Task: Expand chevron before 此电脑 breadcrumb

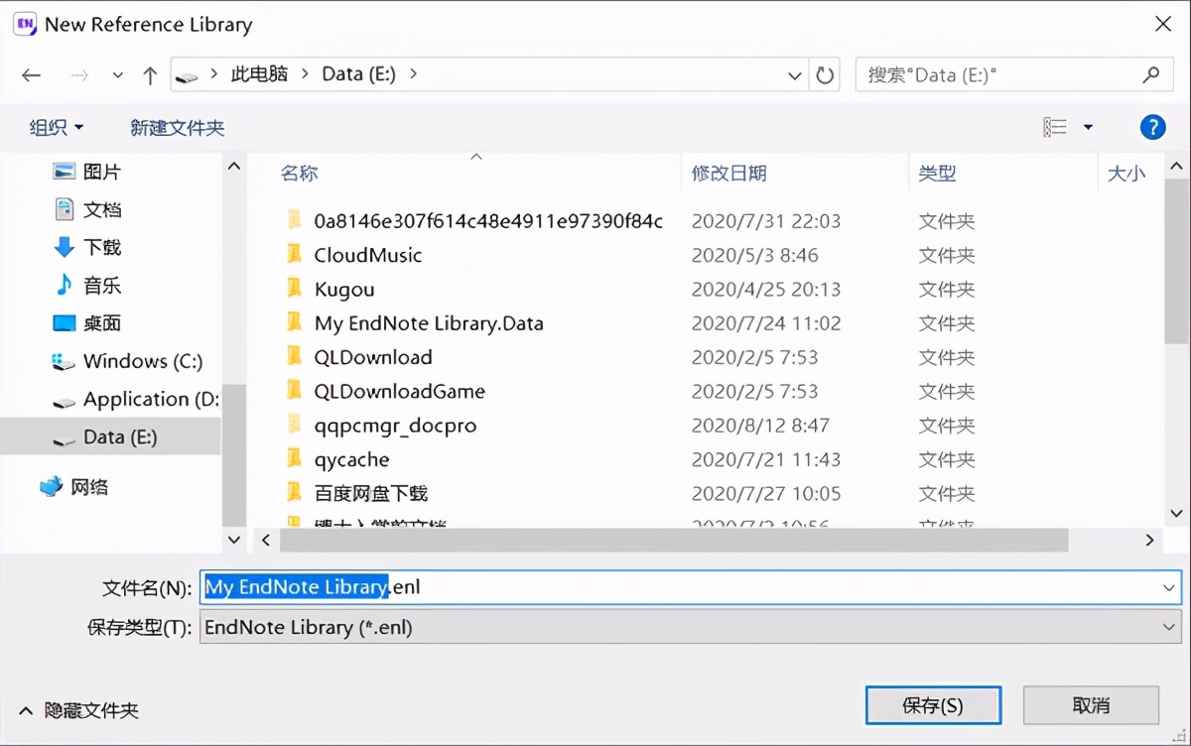Action: 213,74
